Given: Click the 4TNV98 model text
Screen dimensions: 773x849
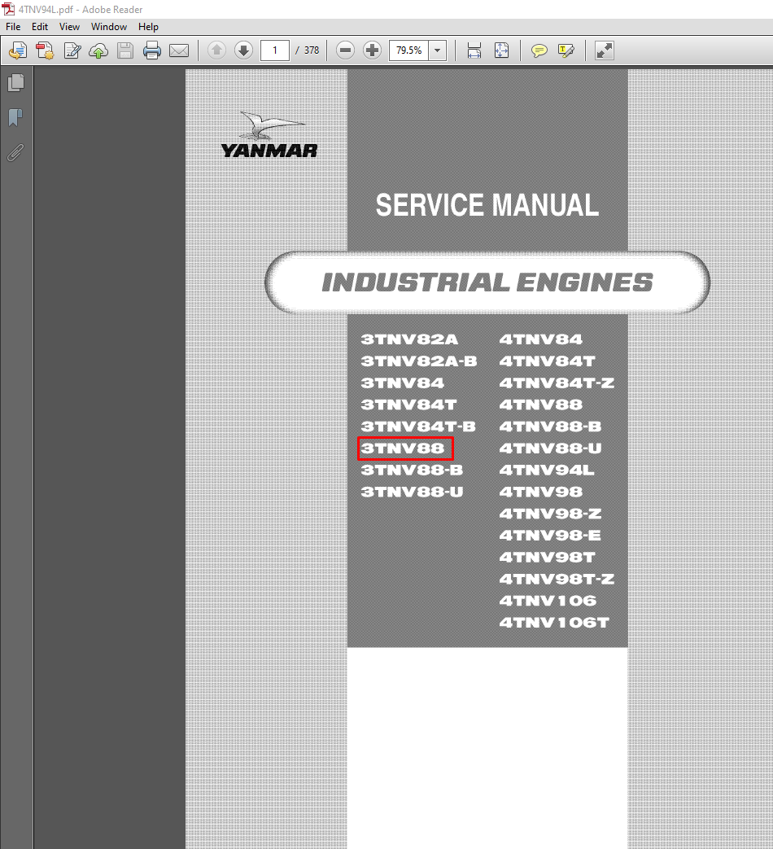Looking at the screenshot, I should click(x=541, y=492).
